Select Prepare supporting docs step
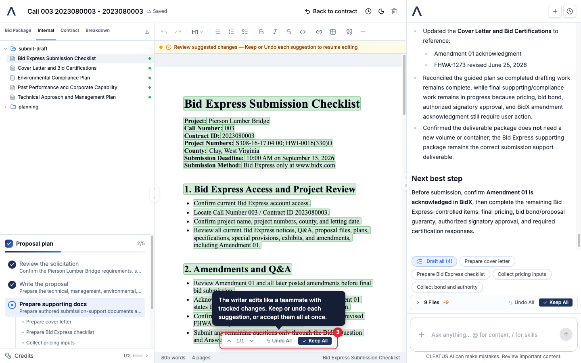Viewport: 581px width, 363px height. 75,307
